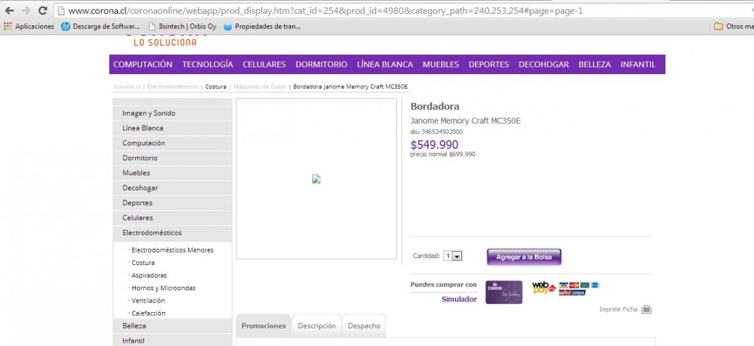Screen dimensions: 754x346
Task: Click the Webpay payment logo
Action: [544, 288]
